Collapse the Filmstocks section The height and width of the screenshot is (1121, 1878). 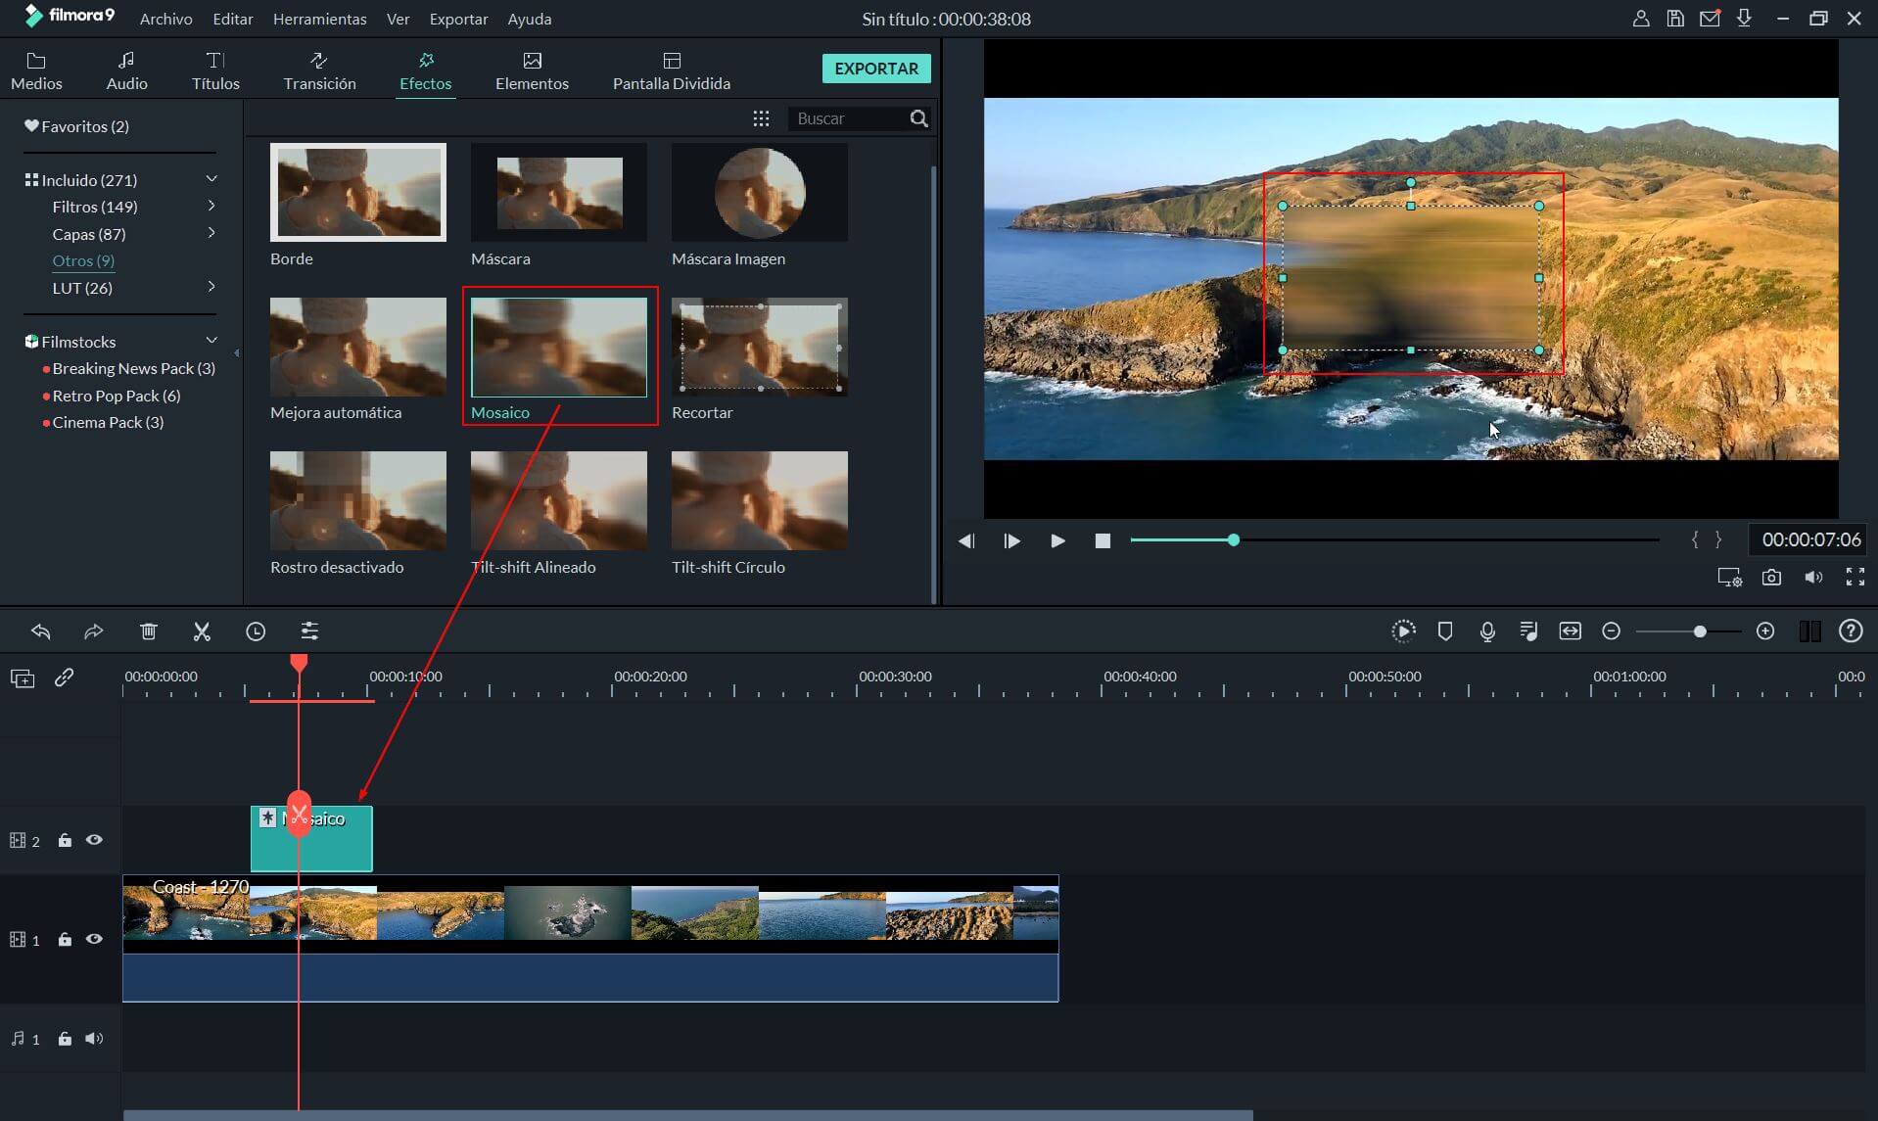click(211, 341)
